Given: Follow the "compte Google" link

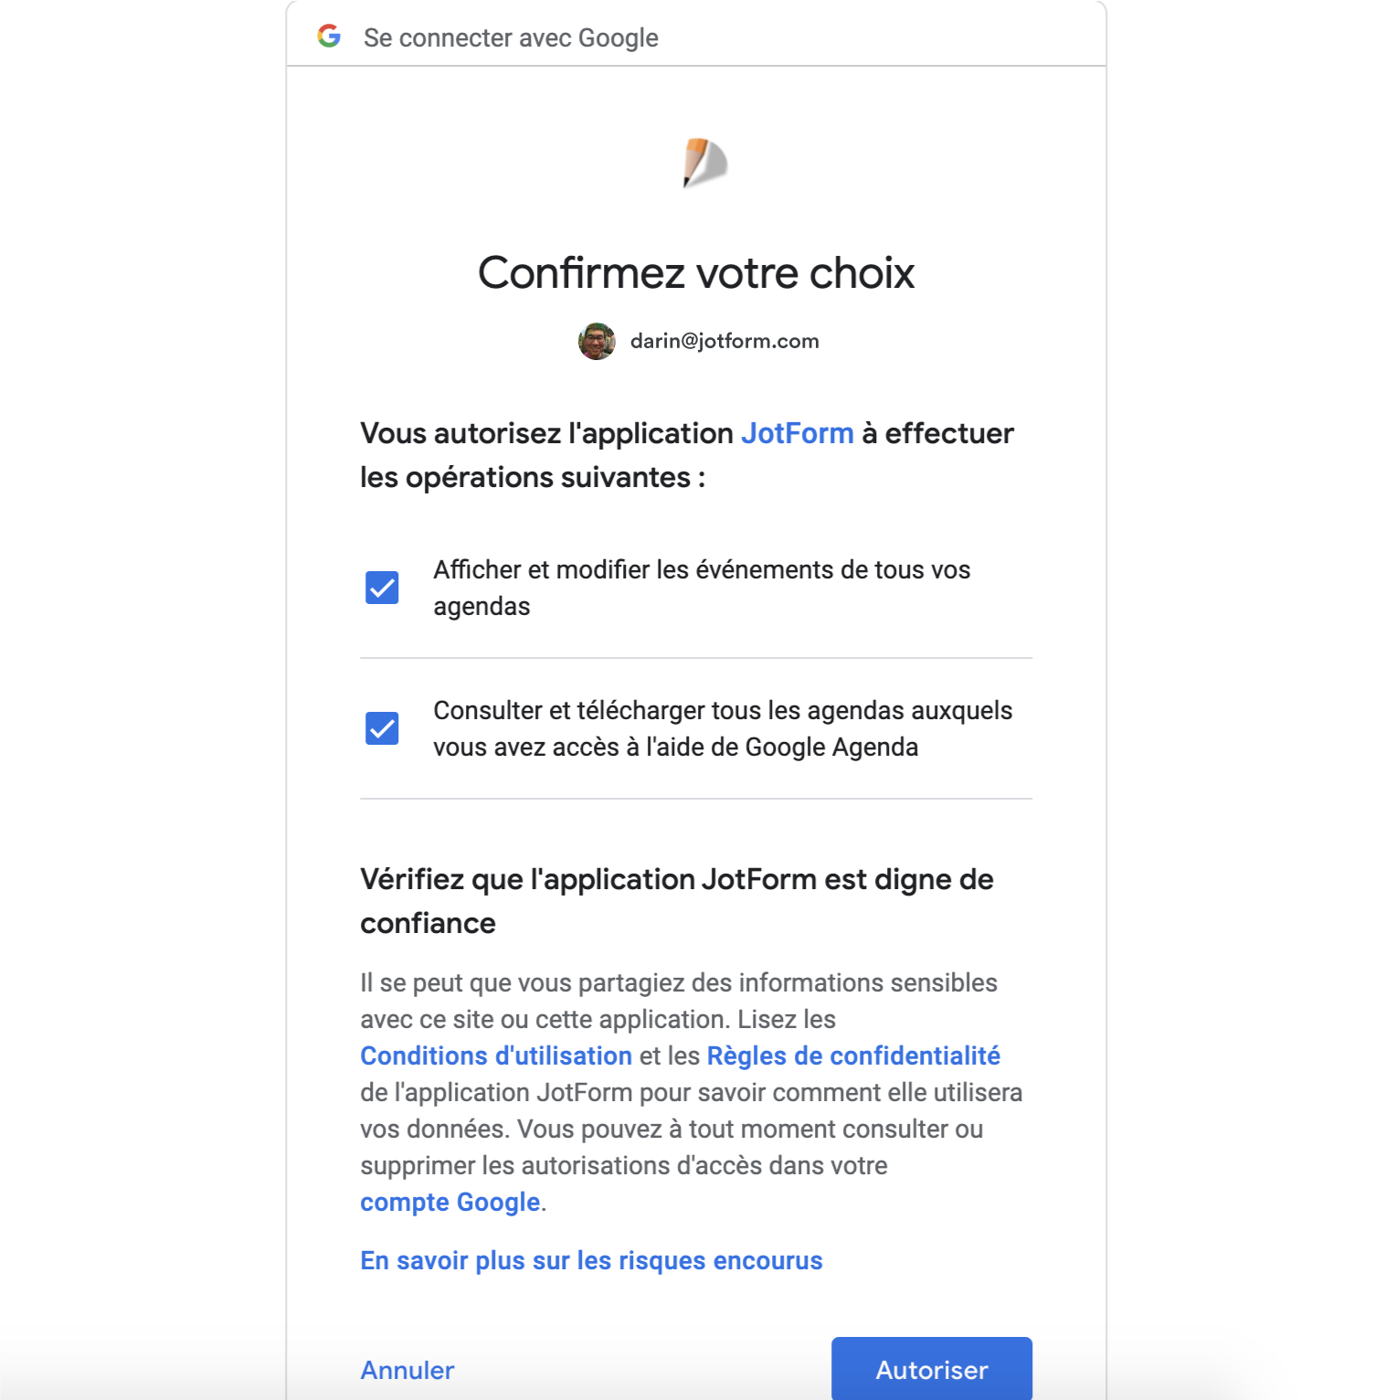Looking at the screenshot, I should tap(450, 1202).
